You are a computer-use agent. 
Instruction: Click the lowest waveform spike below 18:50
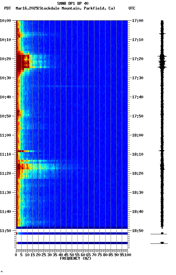[159, 243]
